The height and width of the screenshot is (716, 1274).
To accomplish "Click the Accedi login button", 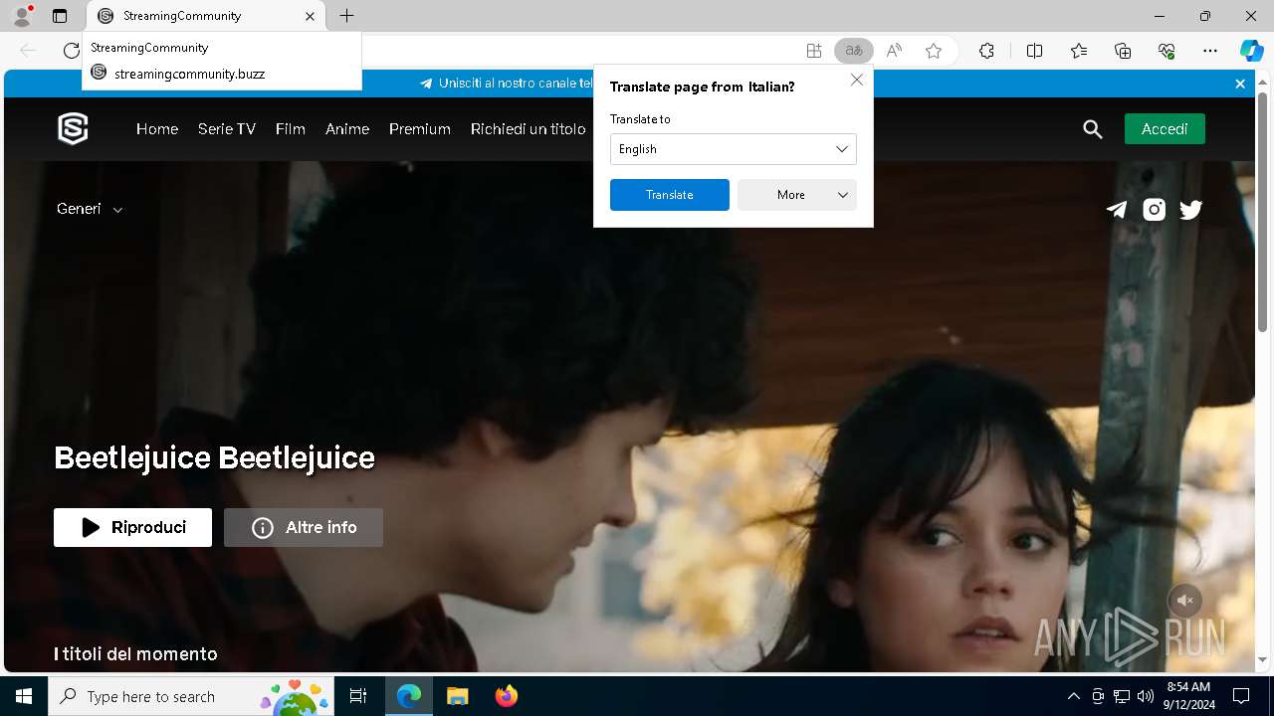I will 1165,129.
